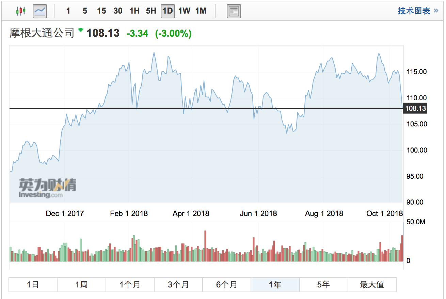Click the 50.0M volume axis label
This screenshot has height=299, width=446.
coord(415,222)
